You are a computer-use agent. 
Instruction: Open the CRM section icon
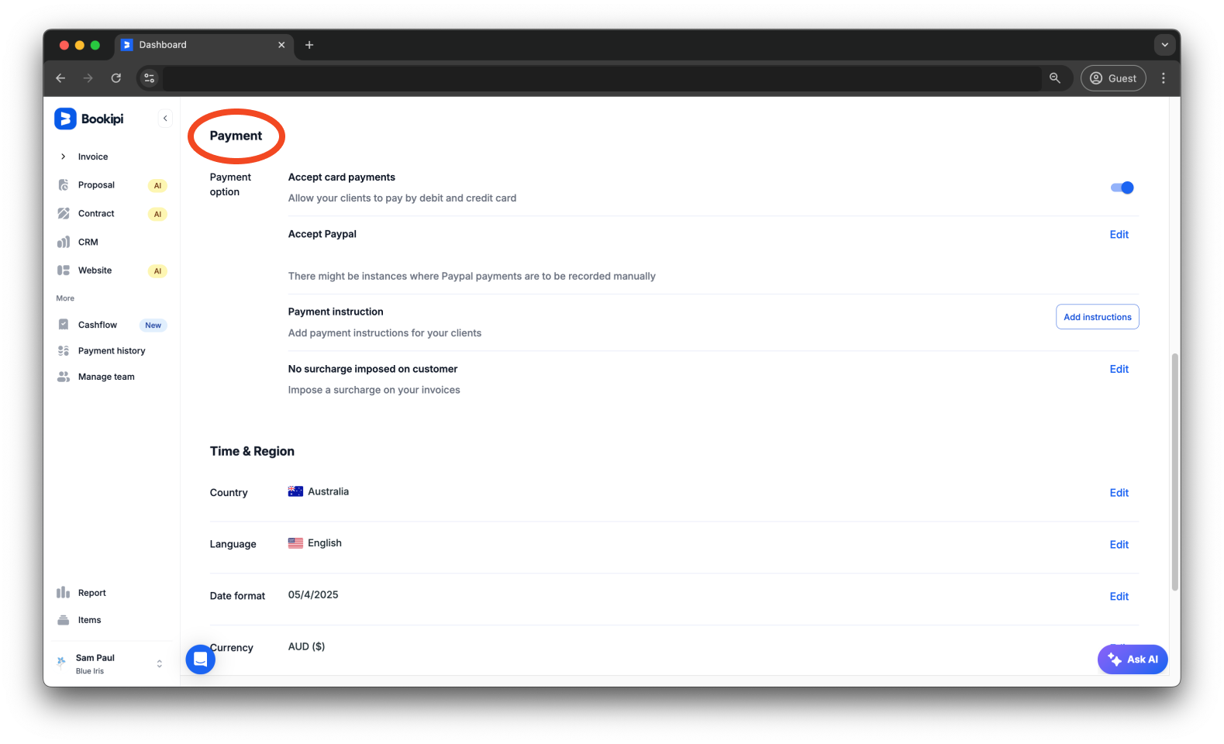[64, 242]
